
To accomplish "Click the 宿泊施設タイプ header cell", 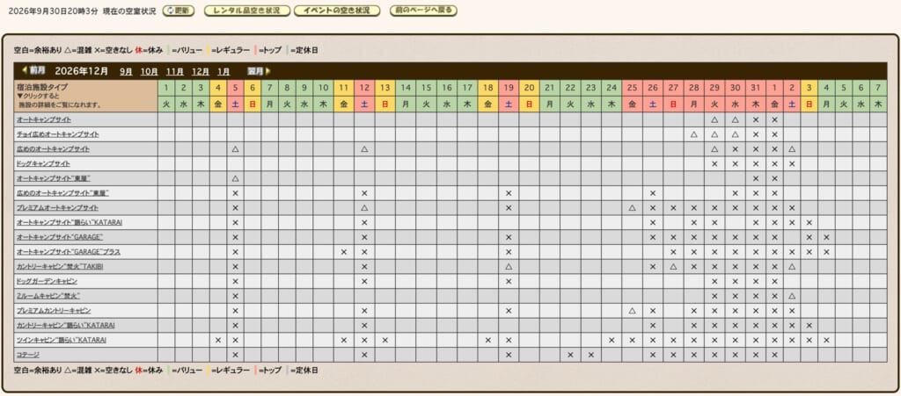I will pyautogui.click(x=85, y=96).
